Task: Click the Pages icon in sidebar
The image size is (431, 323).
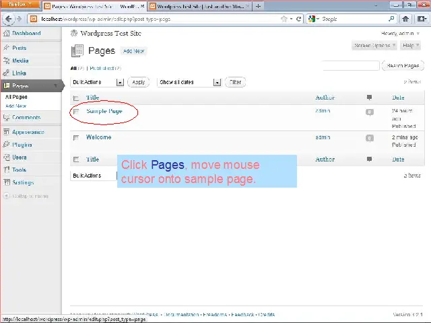Action: coord(6,85)
